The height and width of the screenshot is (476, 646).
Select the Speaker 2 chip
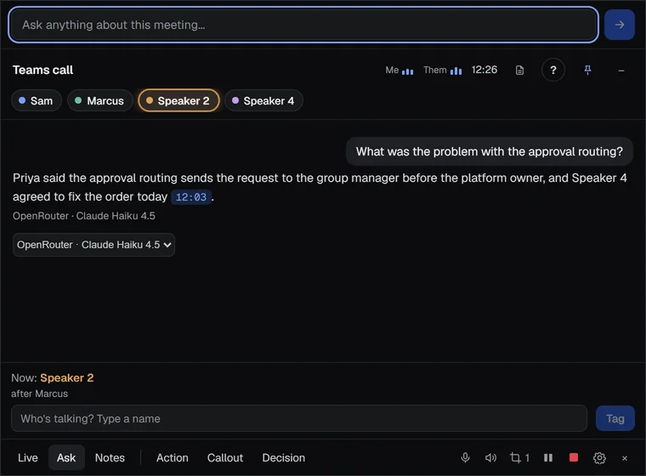(x=178, y=100)
